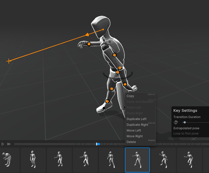Select the orange knee effector

click(112, 89)
